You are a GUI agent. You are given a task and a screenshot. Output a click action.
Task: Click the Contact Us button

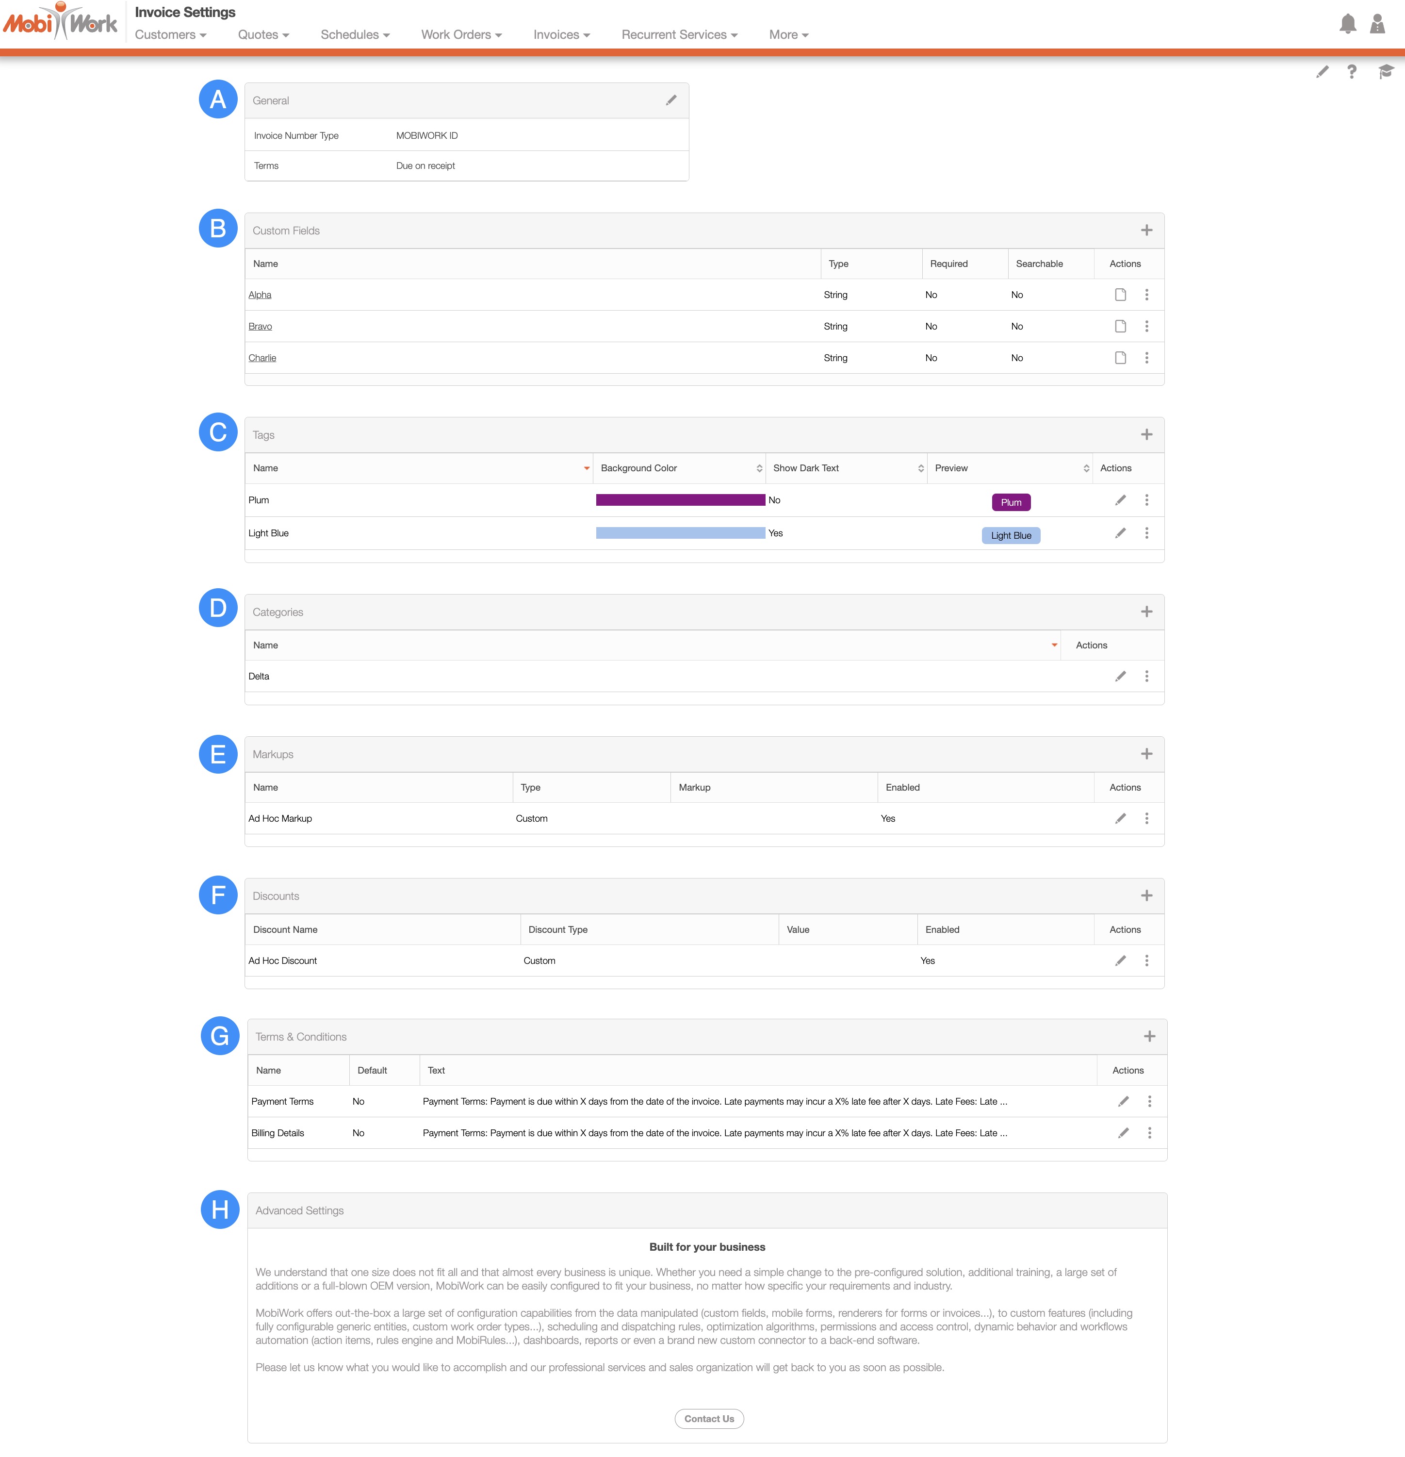709,1419
